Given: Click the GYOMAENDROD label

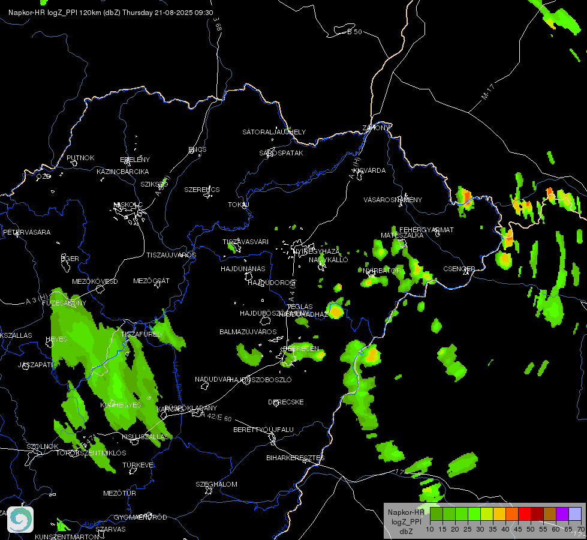Looking at the screenshot, I should coord(140,517).
